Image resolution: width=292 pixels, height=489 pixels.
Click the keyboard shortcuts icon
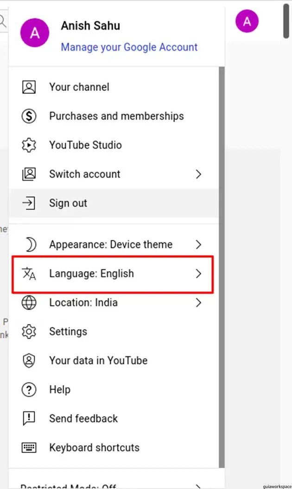click(29, 448)
